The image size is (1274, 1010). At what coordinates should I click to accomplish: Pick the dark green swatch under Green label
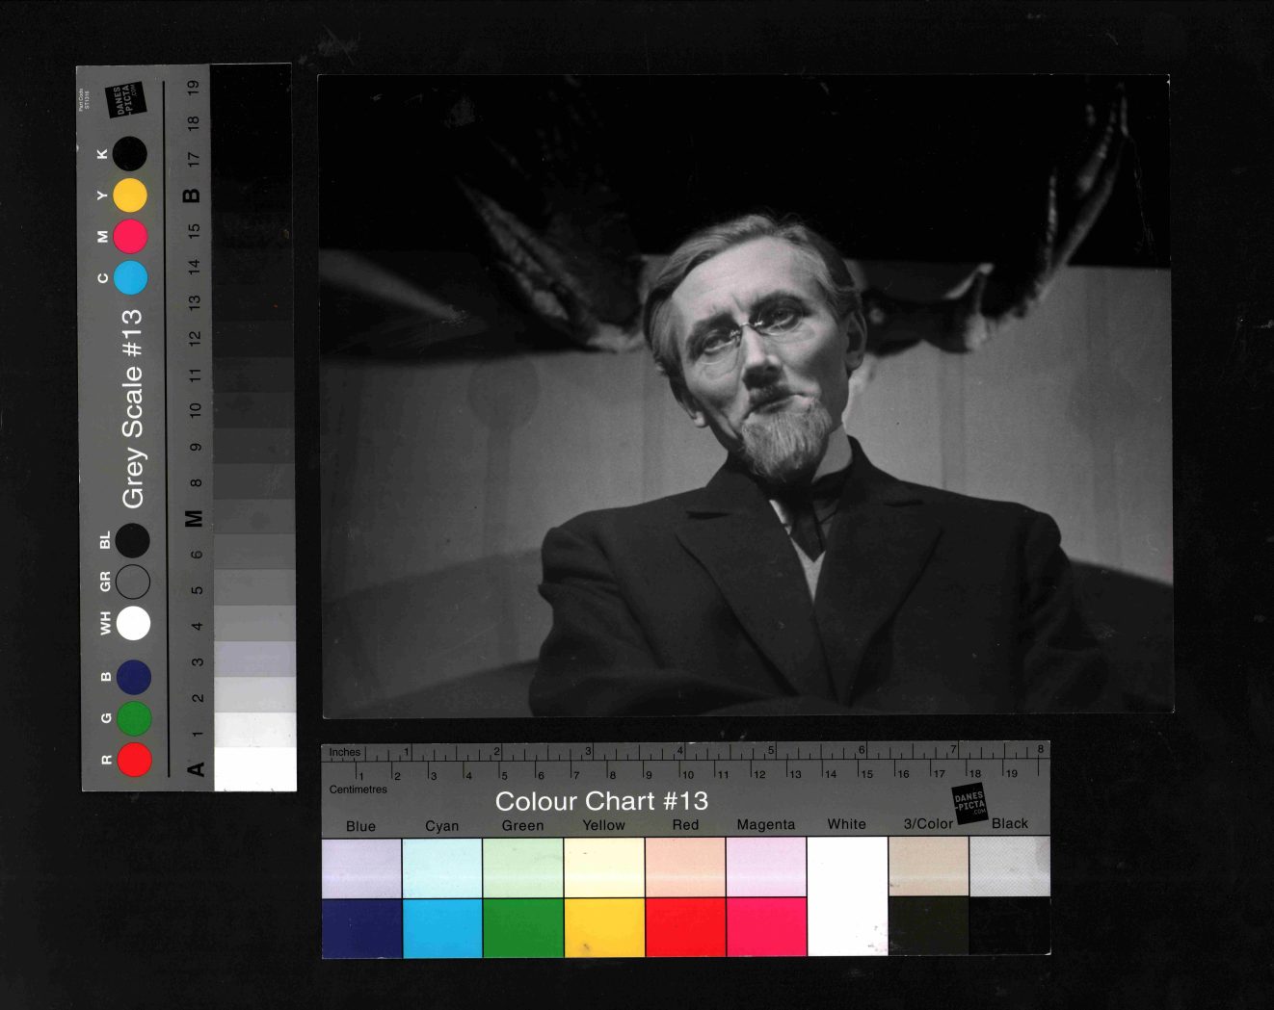pyautogui.click(x=522, y=927)
